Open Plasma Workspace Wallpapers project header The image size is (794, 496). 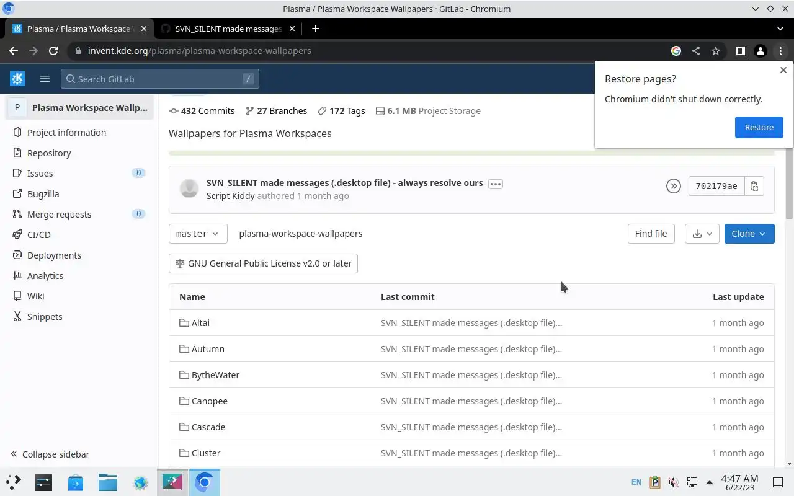click(79, 107)
